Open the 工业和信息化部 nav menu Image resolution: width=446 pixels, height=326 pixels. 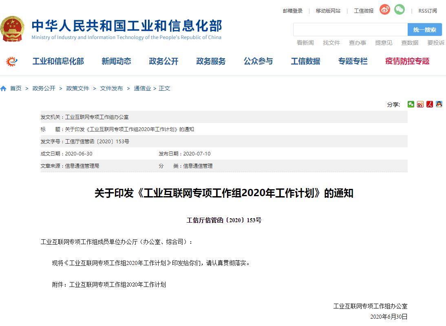click(58, 61)
